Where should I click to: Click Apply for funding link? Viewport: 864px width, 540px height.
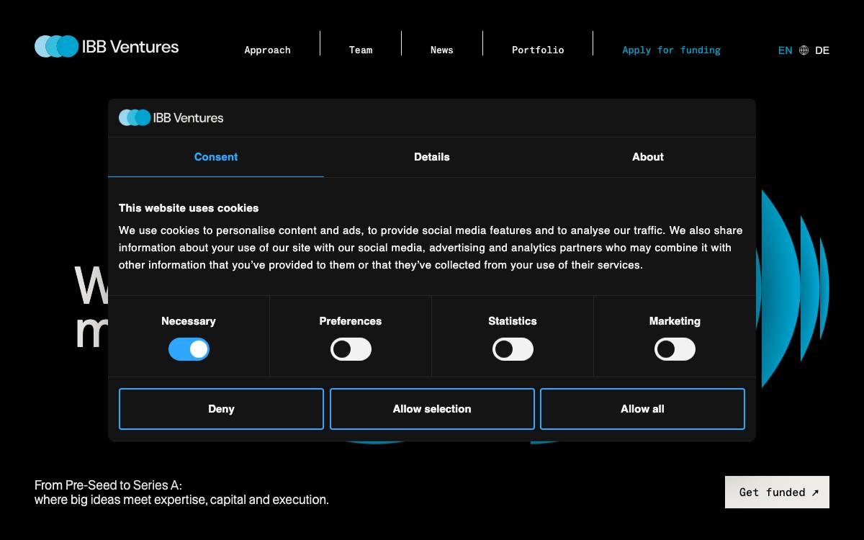click(x=672, y=50)
